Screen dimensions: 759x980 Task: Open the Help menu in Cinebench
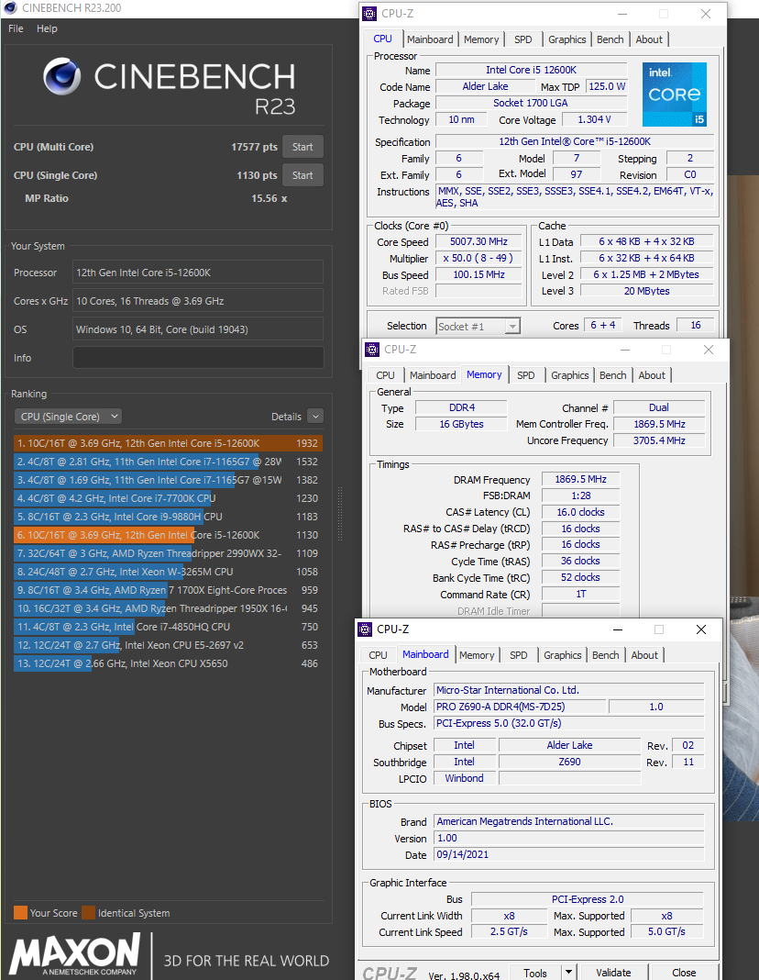click(x=47, y=28)
